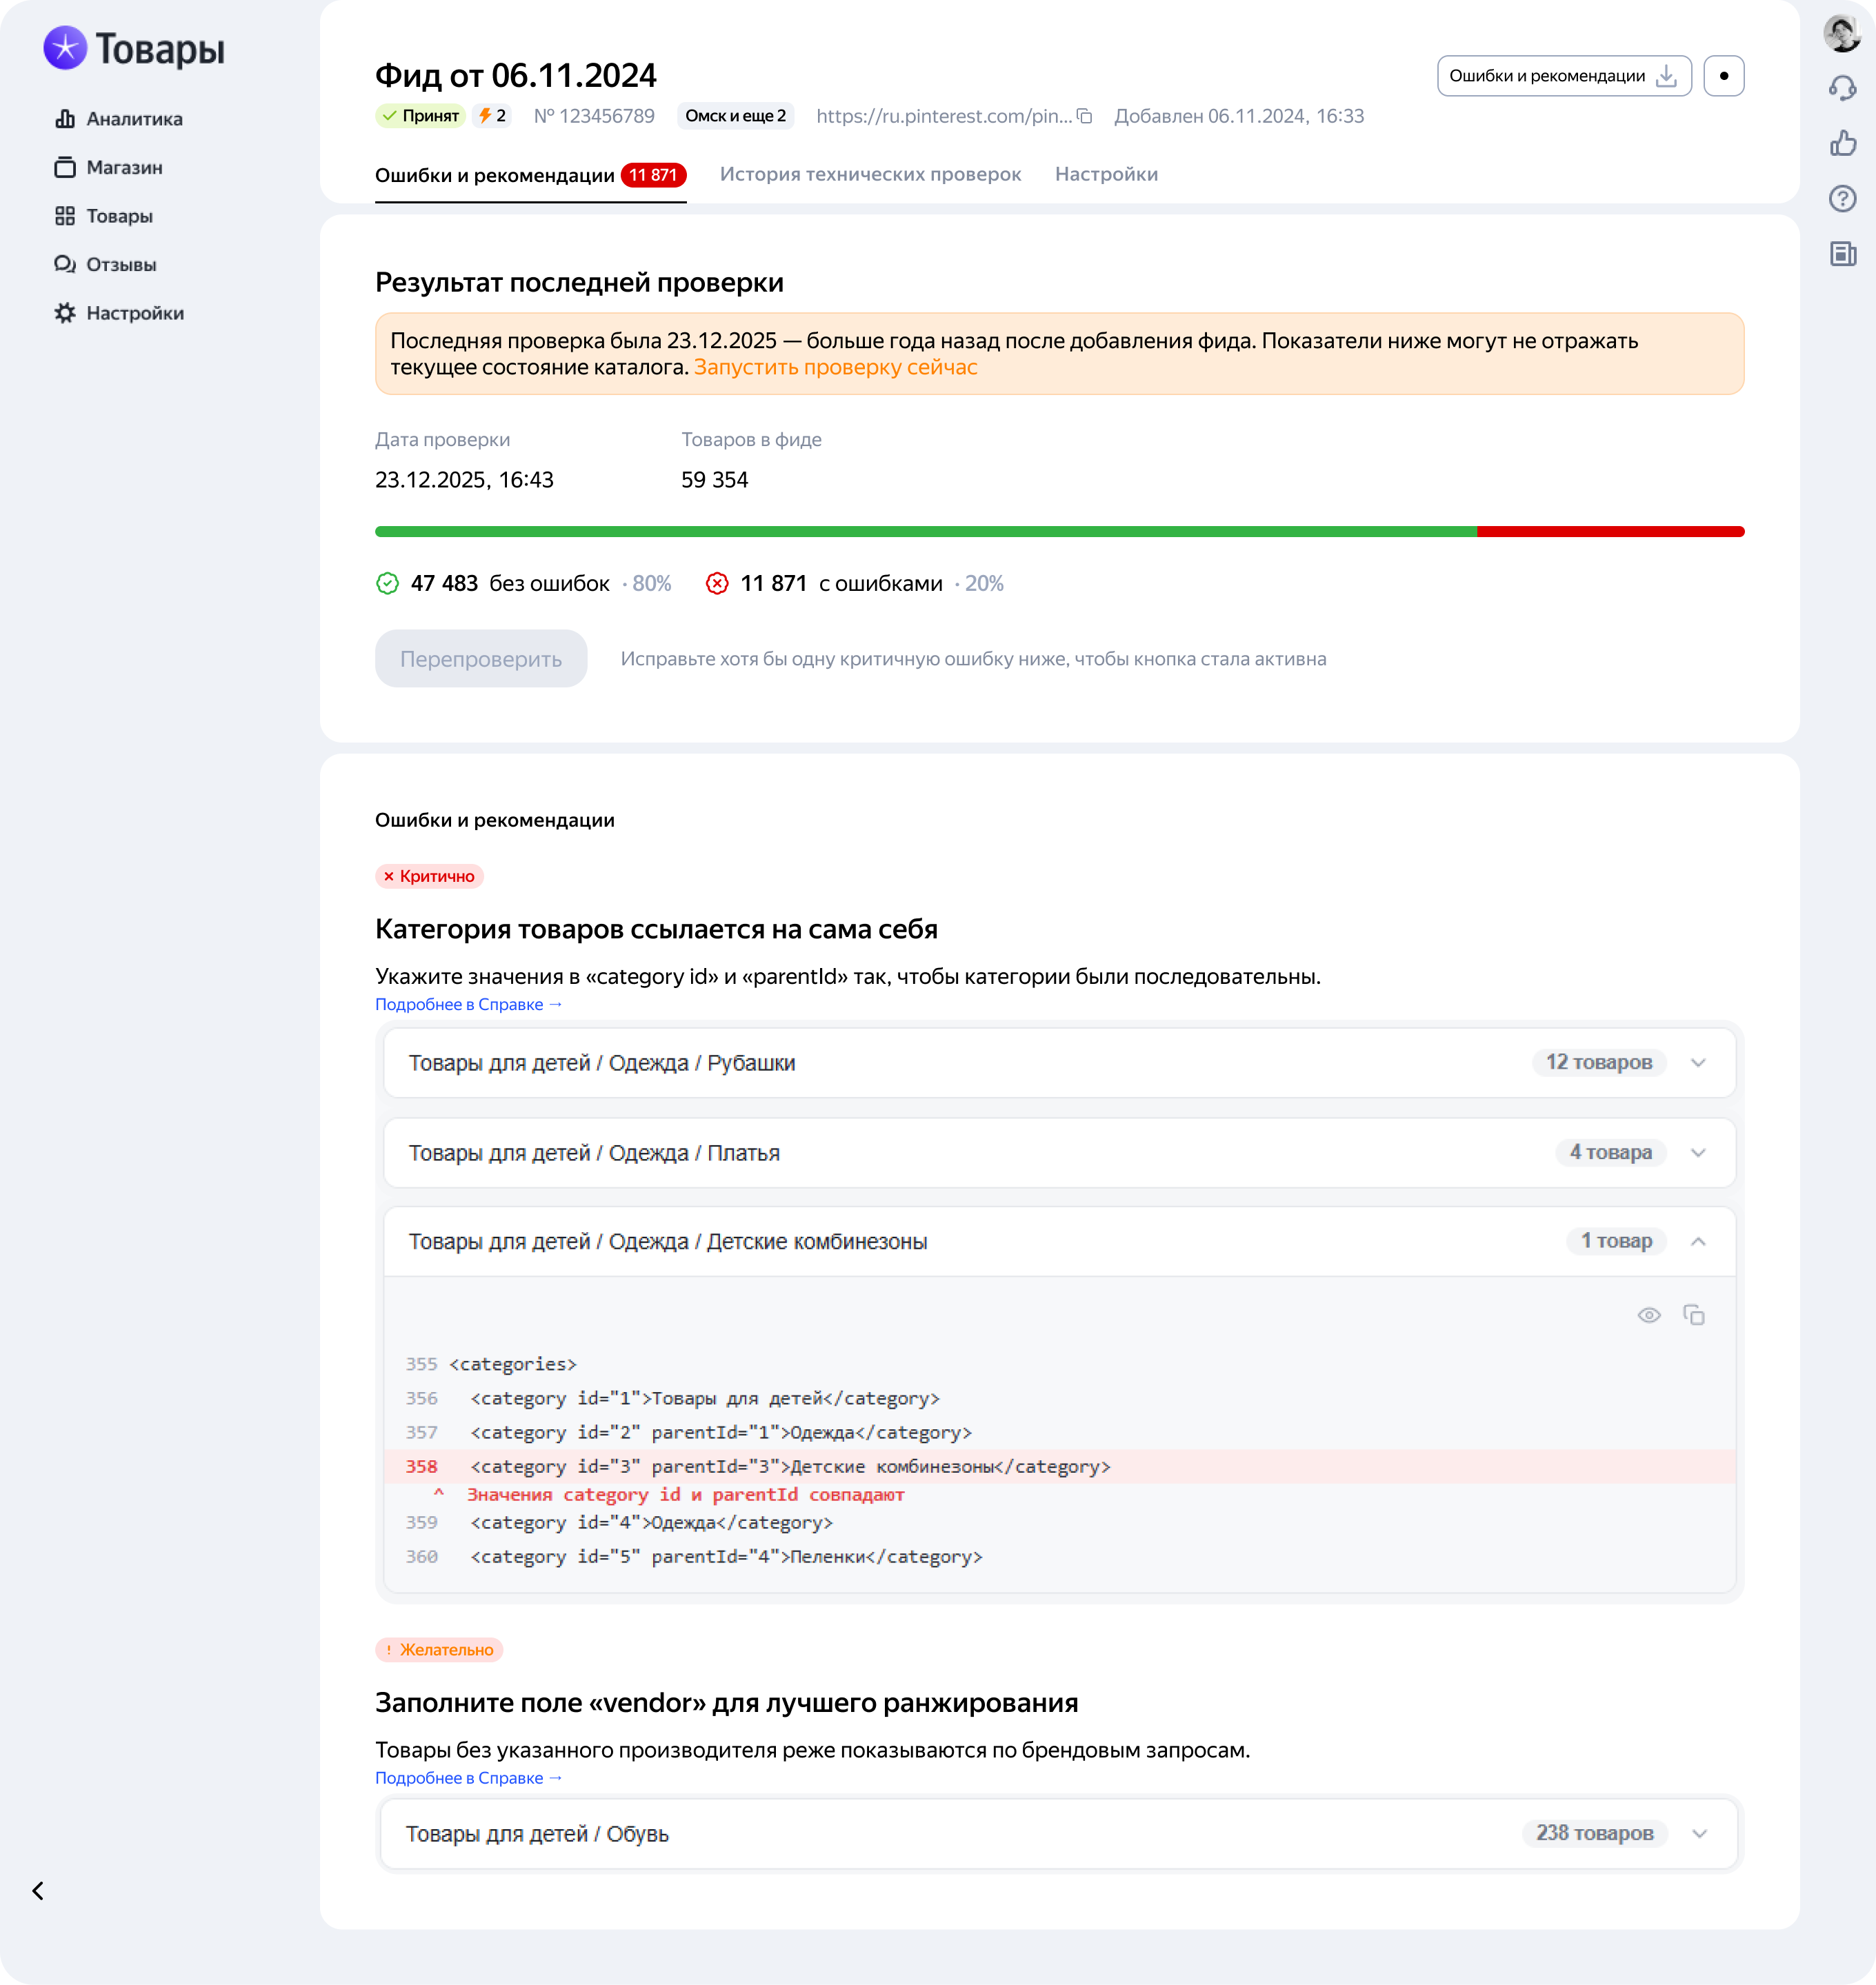Open Отзывы in the sidebar
1876x1985 pixels.
click(x=105, y=264)
